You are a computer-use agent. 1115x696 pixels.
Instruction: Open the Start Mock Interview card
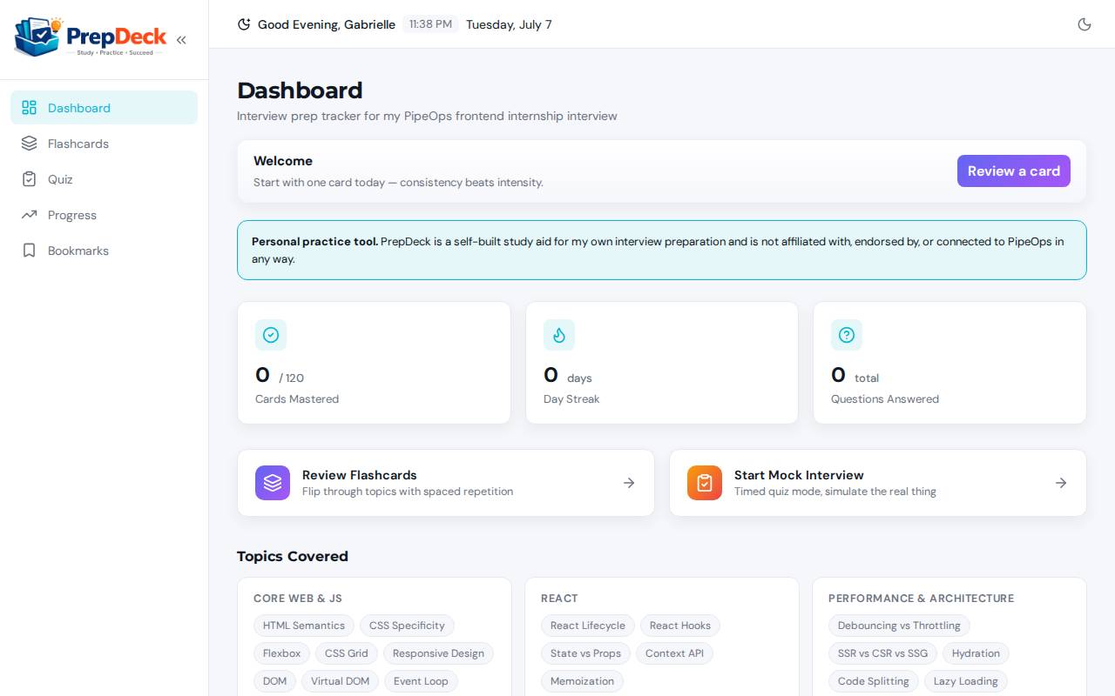(878, 483)
